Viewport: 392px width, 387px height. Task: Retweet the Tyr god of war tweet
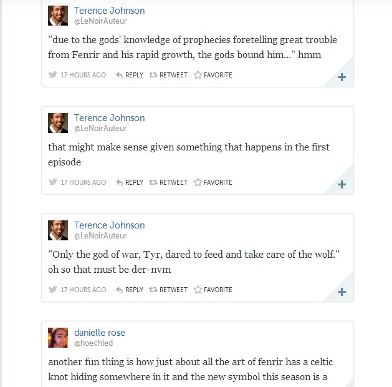[x=168, y=290]
